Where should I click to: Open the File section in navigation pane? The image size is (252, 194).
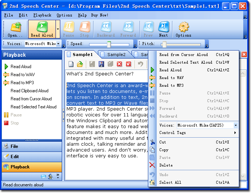[32, 146]
